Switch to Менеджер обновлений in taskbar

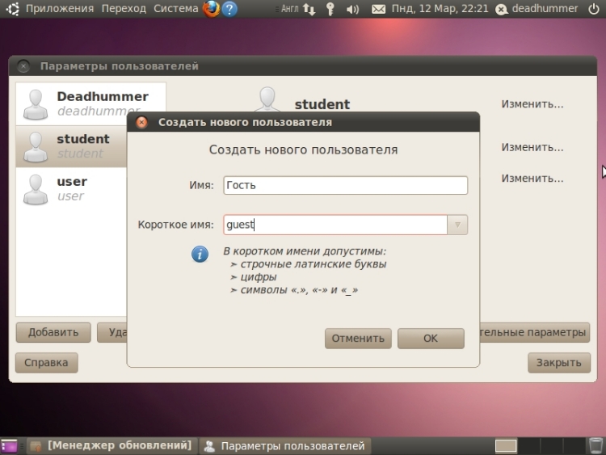click(112, 445)
